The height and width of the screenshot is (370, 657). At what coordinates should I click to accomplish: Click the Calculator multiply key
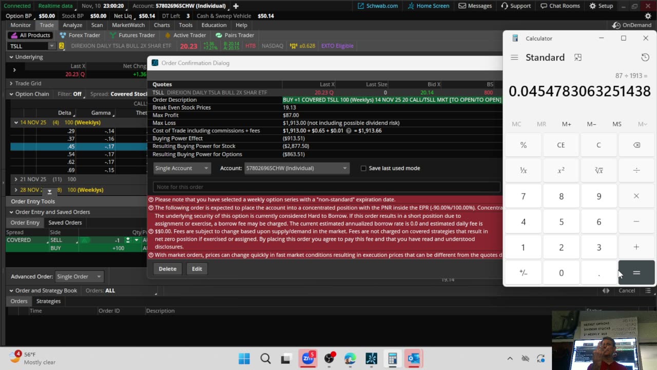(636, 196)
